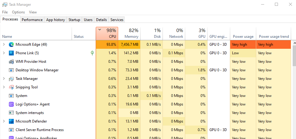Switch to the Details tab

pos(101,20)
